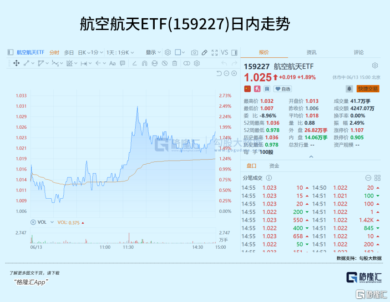Add a comment bubble annotation
The height and width of the screenshot is (302, 390).
[122, 63]
